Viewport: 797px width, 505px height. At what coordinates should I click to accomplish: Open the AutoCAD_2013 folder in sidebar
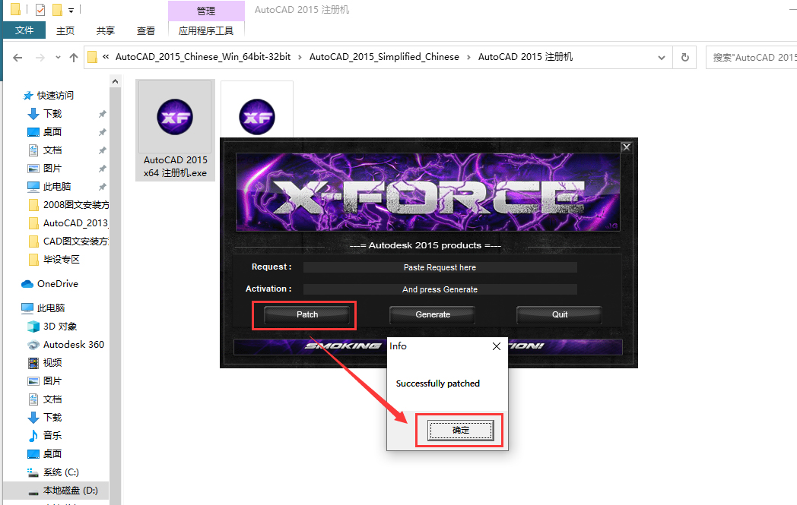(x=75, y=223)
